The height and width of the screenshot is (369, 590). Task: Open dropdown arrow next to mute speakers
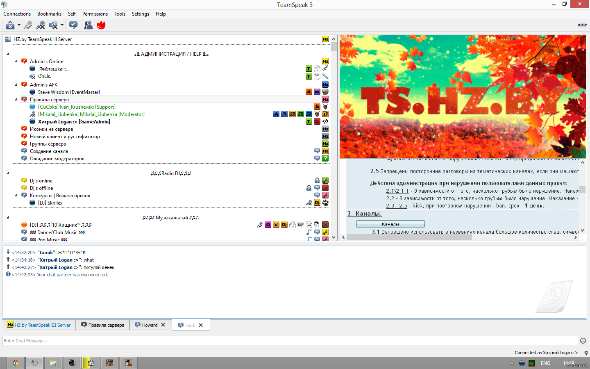tap(62, 25)
